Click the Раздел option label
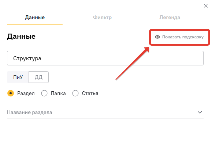The height and width of the screenshot is (152, 212). (x=26, y=93)
